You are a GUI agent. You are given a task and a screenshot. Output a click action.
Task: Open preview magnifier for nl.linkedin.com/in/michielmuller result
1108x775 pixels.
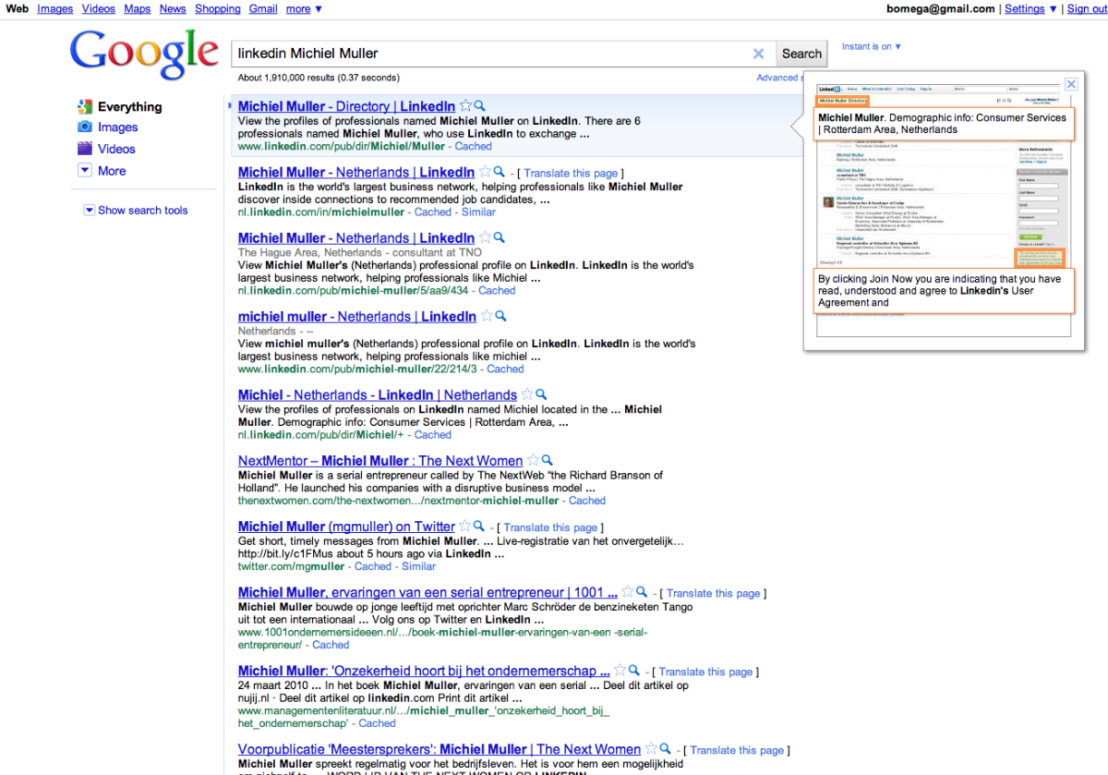tap(499, 172)
